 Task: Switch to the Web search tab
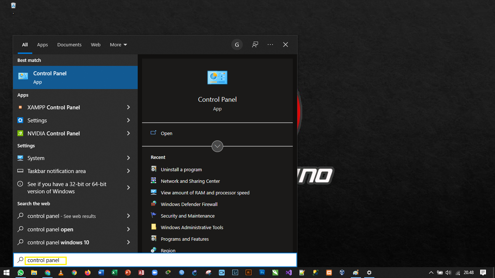96,45
